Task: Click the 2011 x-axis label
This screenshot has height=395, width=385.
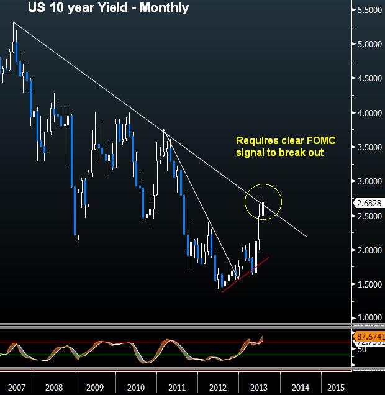Action: pyautogui.click(x=177, y=388)
